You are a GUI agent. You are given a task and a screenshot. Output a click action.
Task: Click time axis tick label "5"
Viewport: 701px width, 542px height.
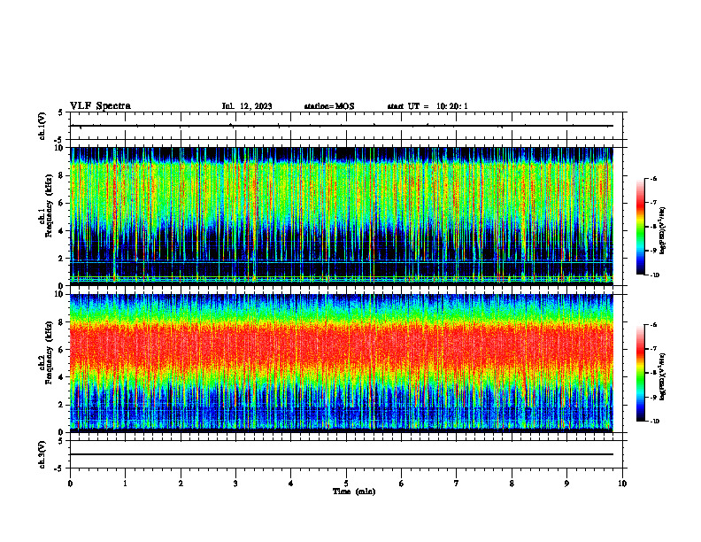[346, 484]
